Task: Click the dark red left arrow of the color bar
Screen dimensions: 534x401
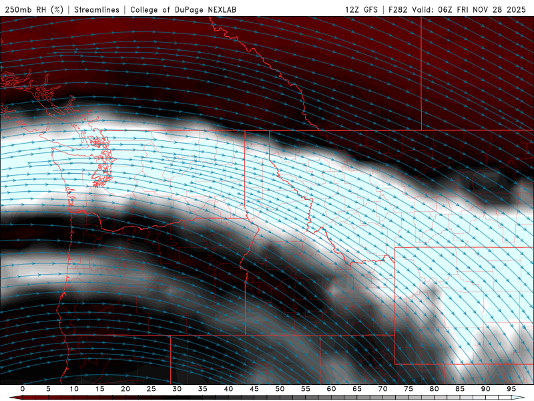Action: pyautogui.click(x=15, y=398)
